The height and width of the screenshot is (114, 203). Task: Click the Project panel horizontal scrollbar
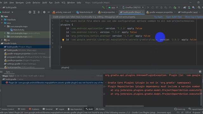22,68
